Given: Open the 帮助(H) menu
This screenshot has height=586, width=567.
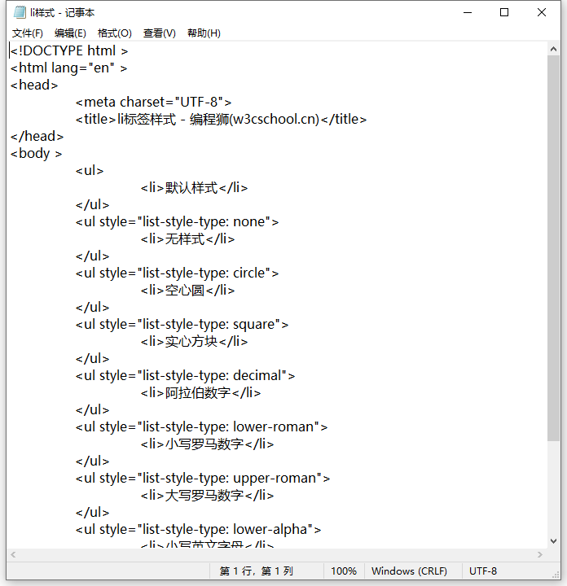Looking at the screenshot, I should click(x=204, y=33).
